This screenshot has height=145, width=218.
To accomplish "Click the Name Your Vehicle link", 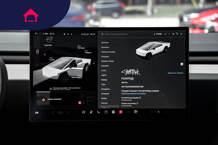I will (x=175, y=73).
